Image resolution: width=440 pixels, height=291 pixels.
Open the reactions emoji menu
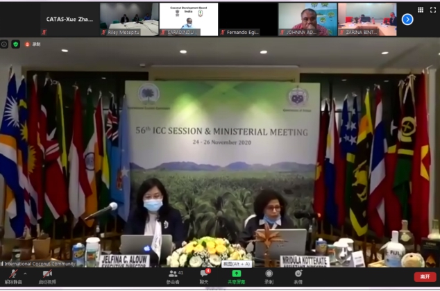tap(298, 276)
